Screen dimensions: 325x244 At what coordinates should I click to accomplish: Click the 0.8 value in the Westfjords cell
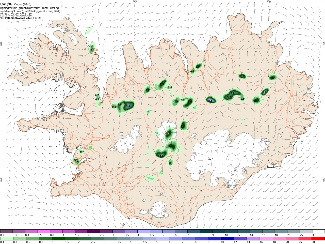[x=92, y=50]
